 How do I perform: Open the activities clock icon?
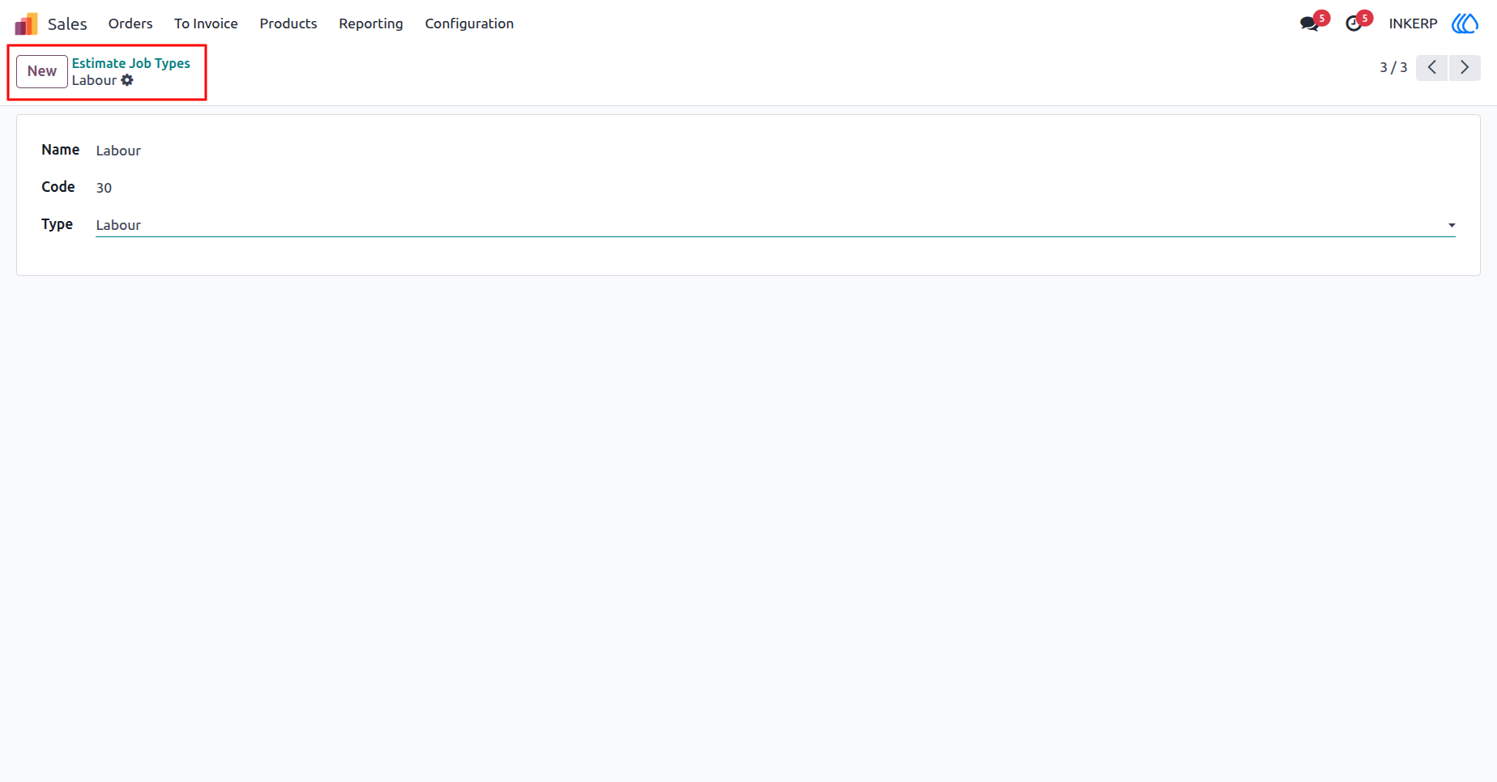click(1354, 23)
